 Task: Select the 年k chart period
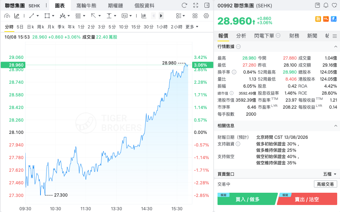[x=71, y=27]
